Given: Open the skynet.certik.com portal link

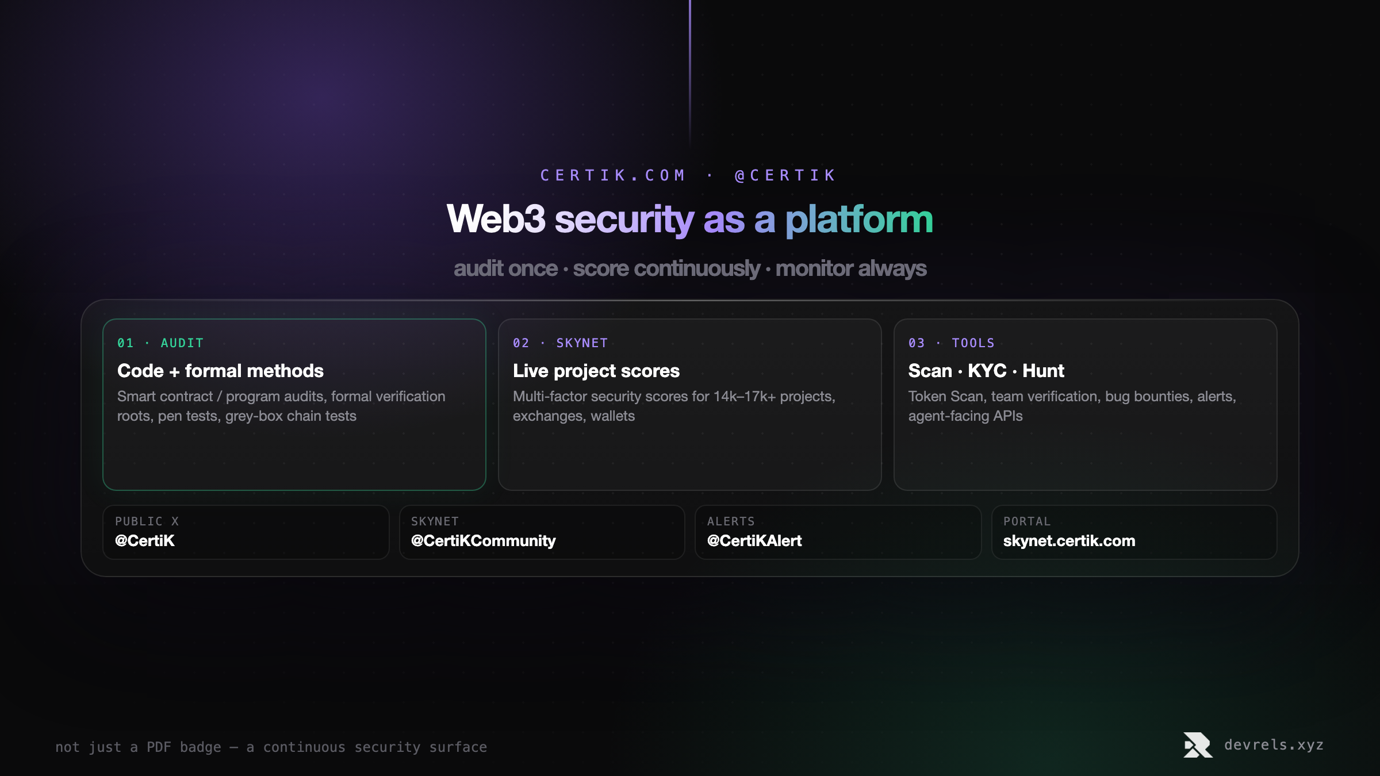Looking at the screenshot, I should [1069, 541].
